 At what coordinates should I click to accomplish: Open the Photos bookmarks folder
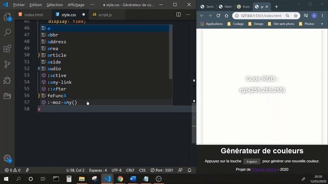pyautogui.click(x=306, y=24)
